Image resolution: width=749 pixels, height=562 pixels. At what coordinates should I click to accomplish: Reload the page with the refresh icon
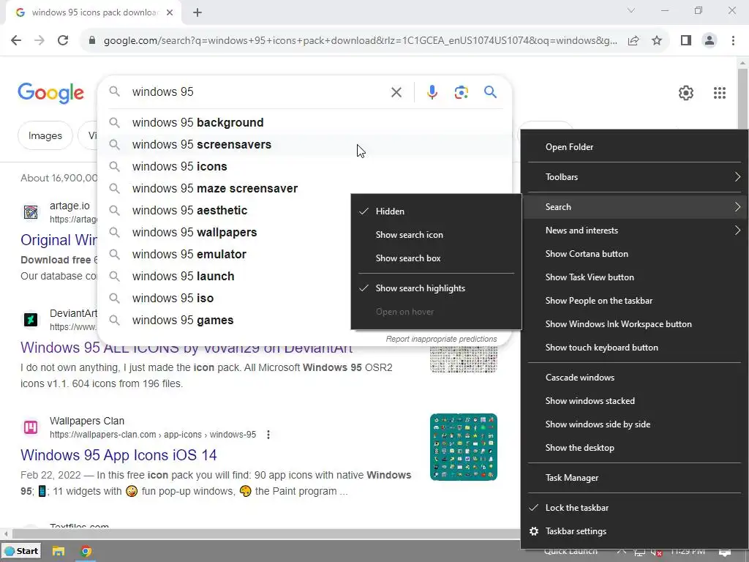coord(63,40)
